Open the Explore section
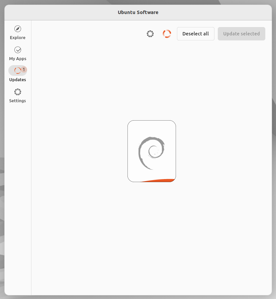276x299 pixels. 18,33
